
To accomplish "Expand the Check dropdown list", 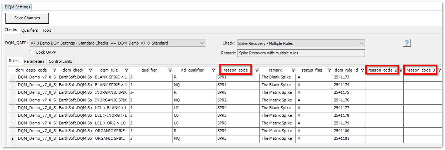I will pos(361,43).
